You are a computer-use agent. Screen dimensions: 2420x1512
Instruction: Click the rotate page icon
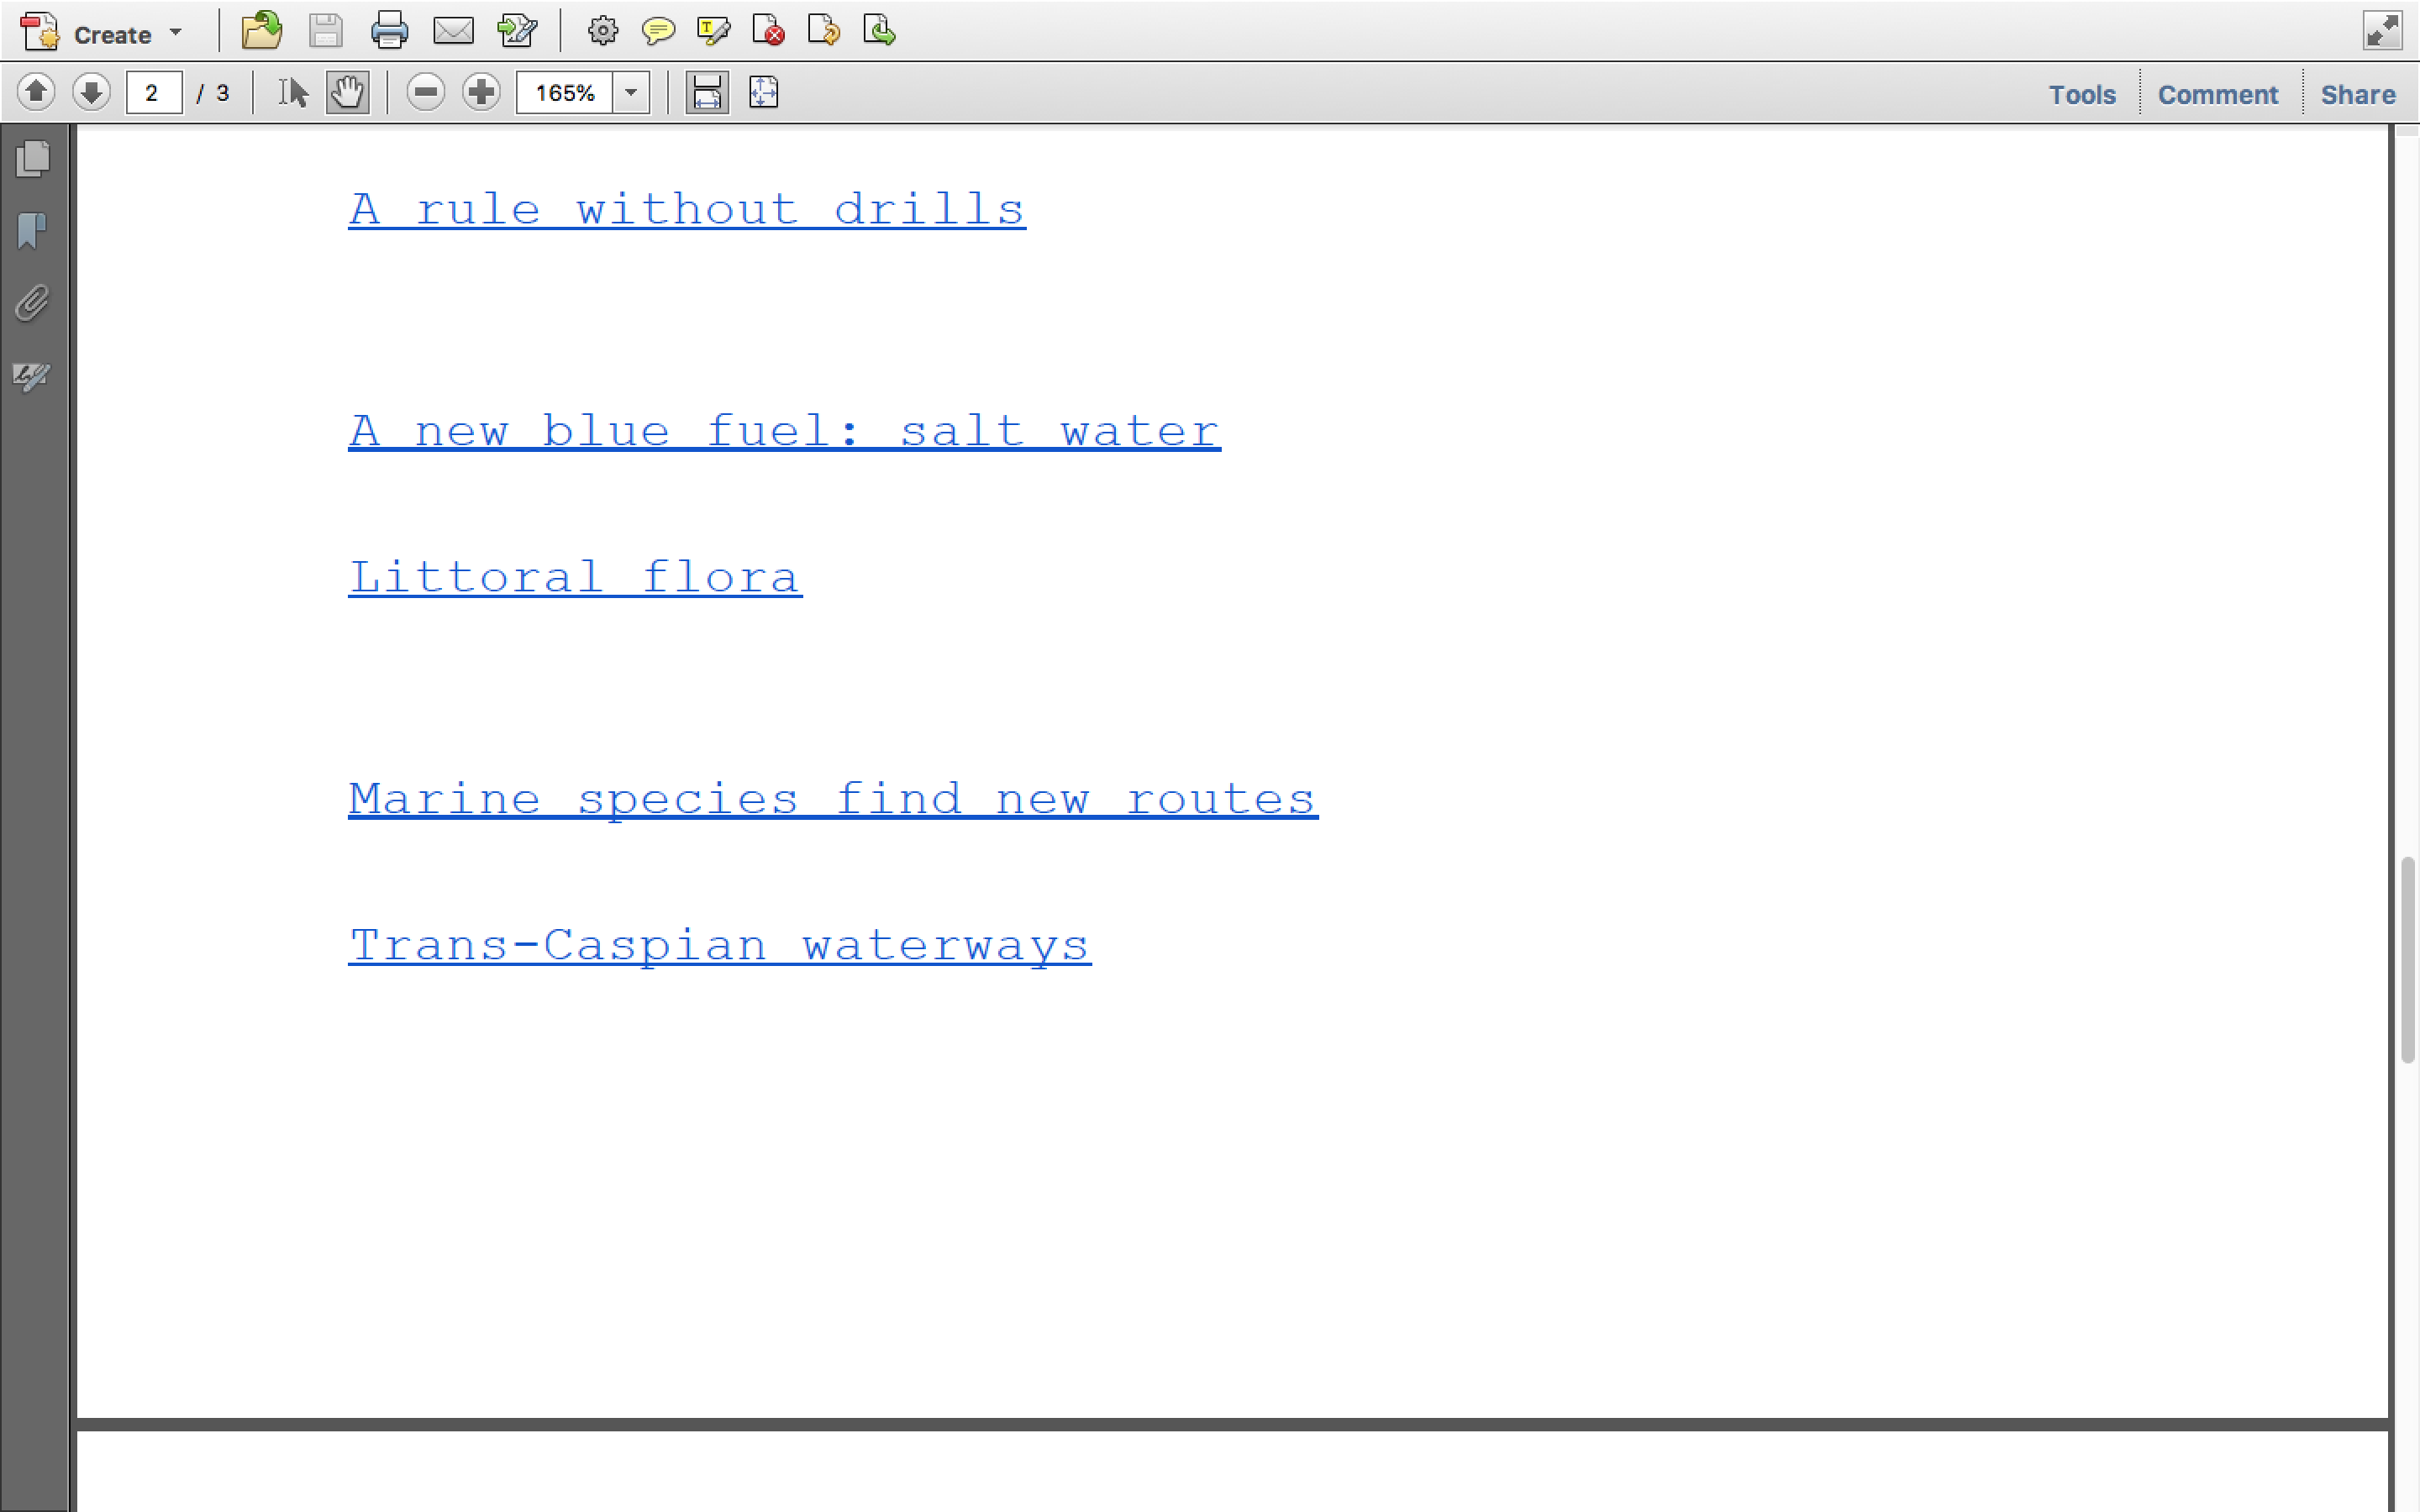(823, 31)
